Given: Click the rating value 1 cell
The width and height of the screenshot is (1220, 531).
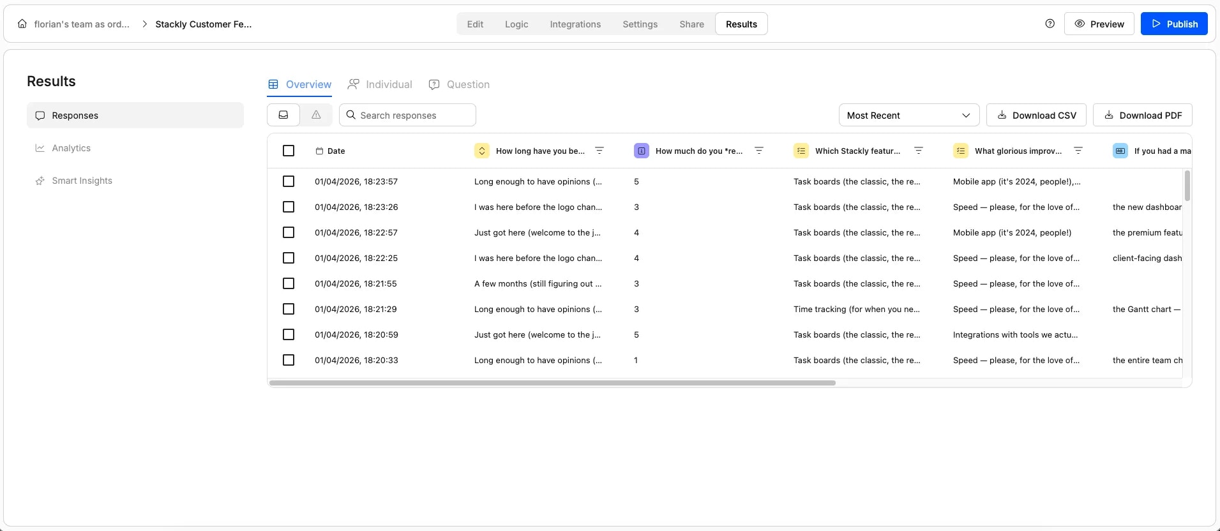Looking at the screenshot, I should [x=636, y=360].
